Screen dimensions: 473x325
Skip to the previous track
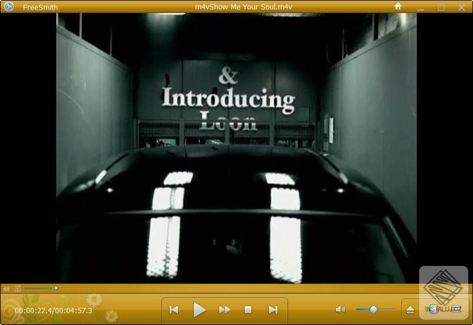click(174, 310)
